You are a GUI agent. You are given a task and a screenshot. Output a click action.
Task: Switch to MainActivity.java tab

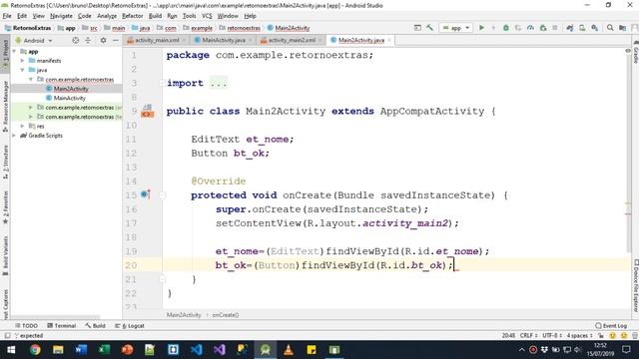coord(223,40)
